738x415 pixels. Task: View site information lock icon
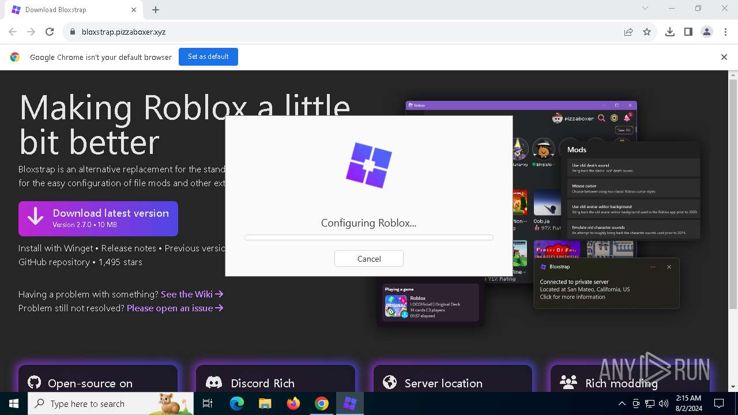[72, 32]
